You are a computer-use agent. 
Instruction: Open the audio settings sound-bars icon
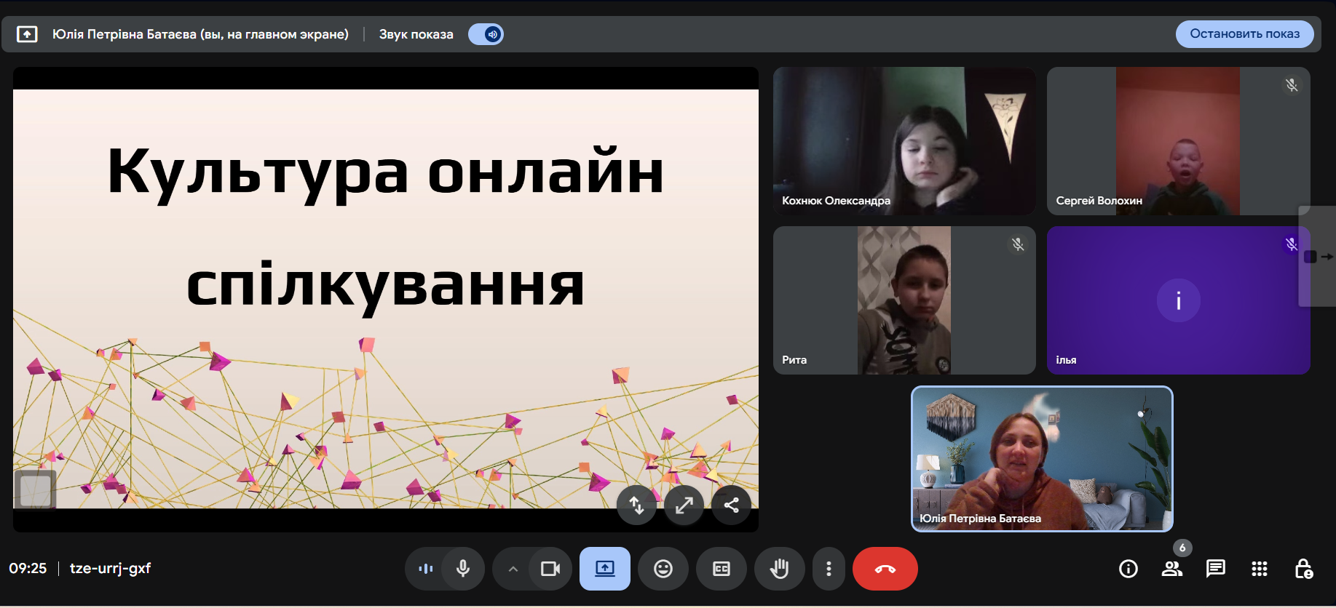point(426,569)
